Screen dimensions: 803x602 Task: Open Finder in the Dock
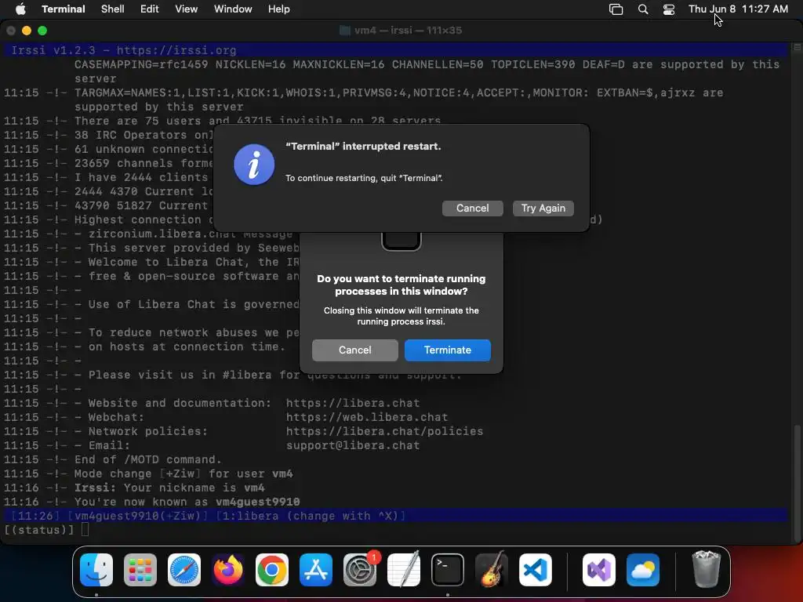click(96, 570)
